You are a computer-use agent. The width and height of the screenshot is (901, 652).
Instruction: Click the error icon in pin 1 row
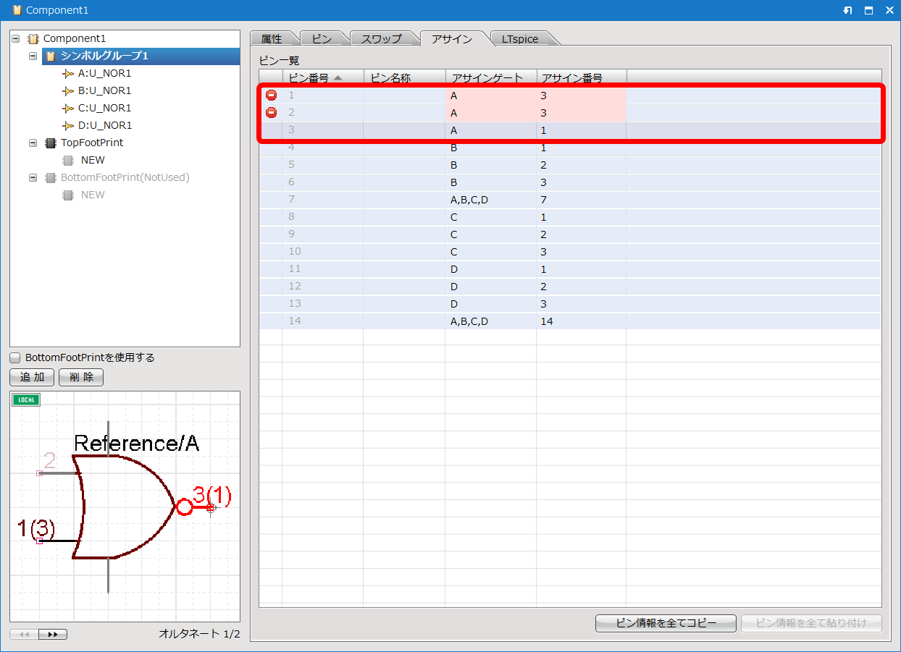pyautogui.click(x=271, y=96)
